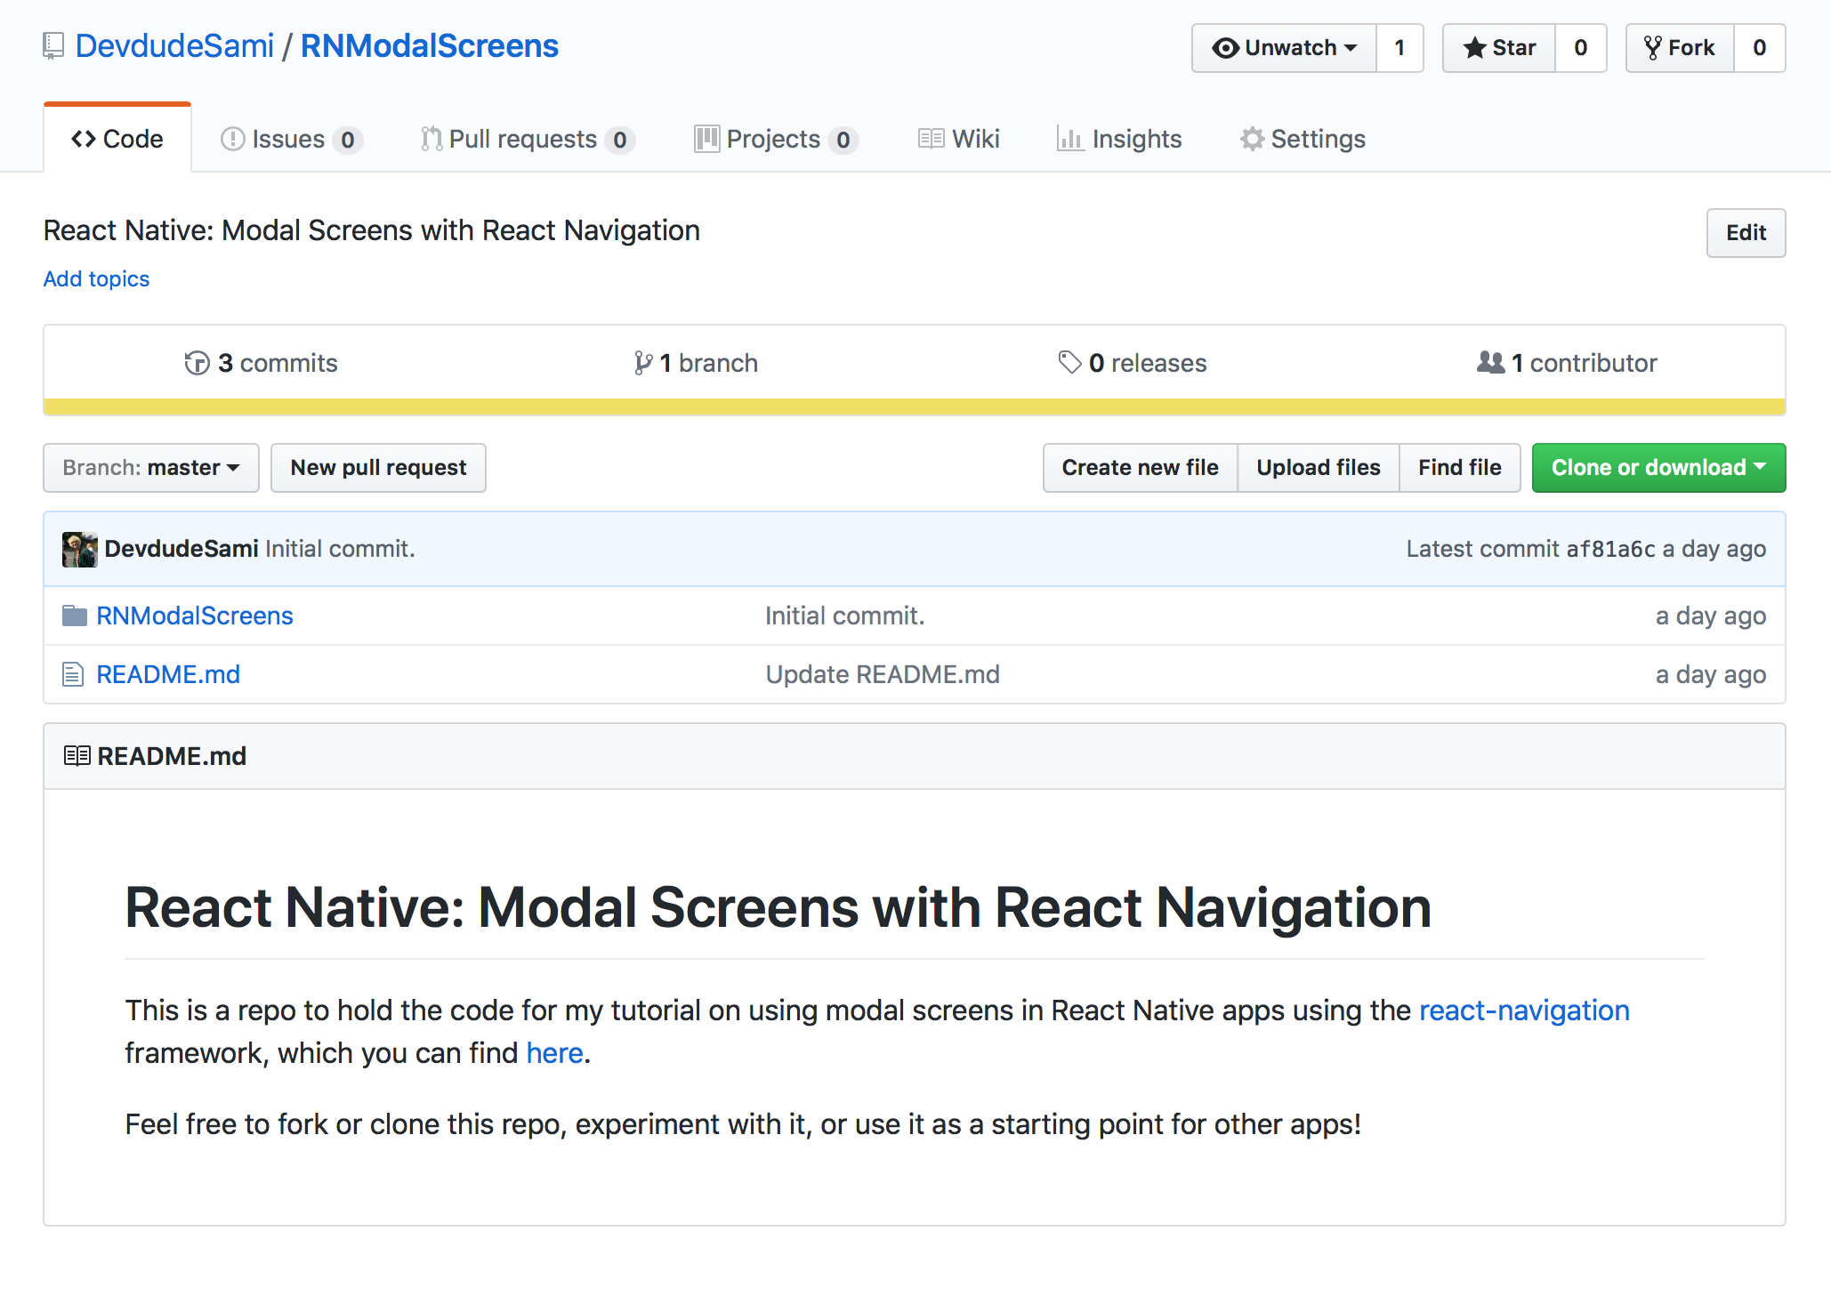This screenshot has height=1304, width=1831.
Task: Open the Update README.md commit message
Action: coord(883,674)
